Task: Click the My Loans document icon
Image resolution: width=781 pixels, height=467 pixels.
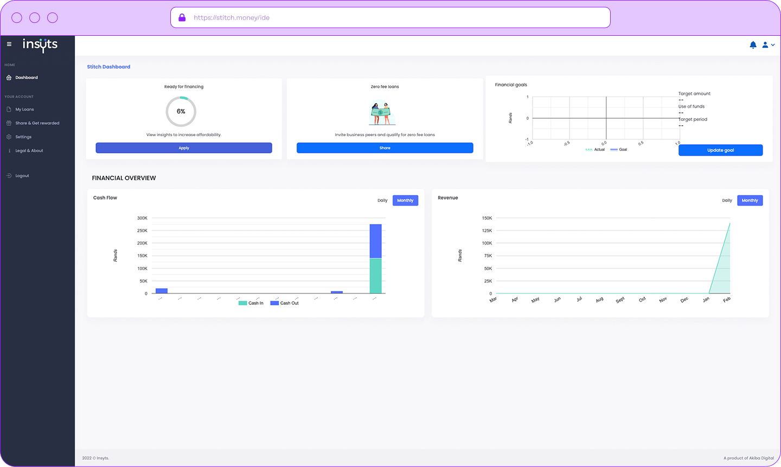Action: pos(9,110)
